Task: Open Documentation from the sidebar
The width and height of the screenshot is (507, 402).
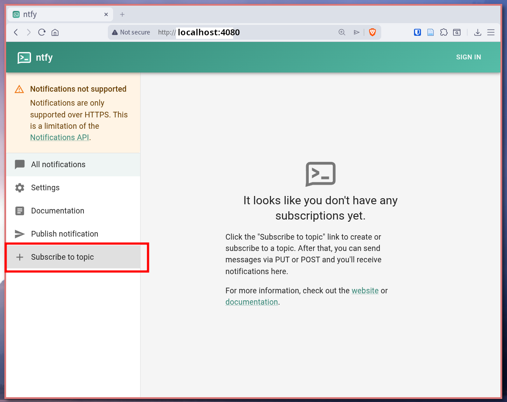Action: [x=58, y=211]
